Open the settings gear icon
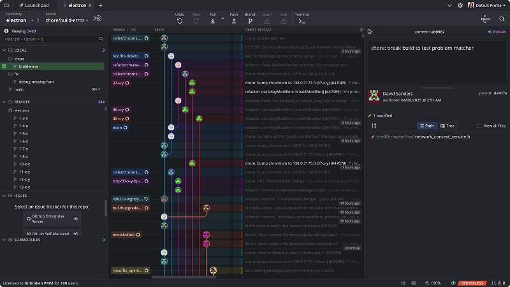 (x=460, y=5)
